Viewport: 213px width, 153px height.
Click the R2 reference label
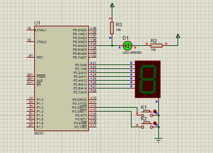point(154,41)
